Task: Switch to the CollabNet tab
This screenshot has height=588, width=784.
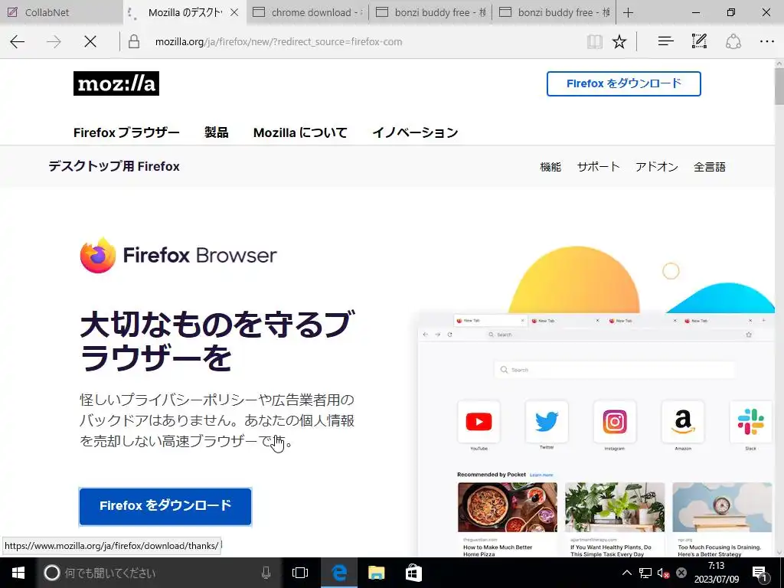Action: (61, 12)
